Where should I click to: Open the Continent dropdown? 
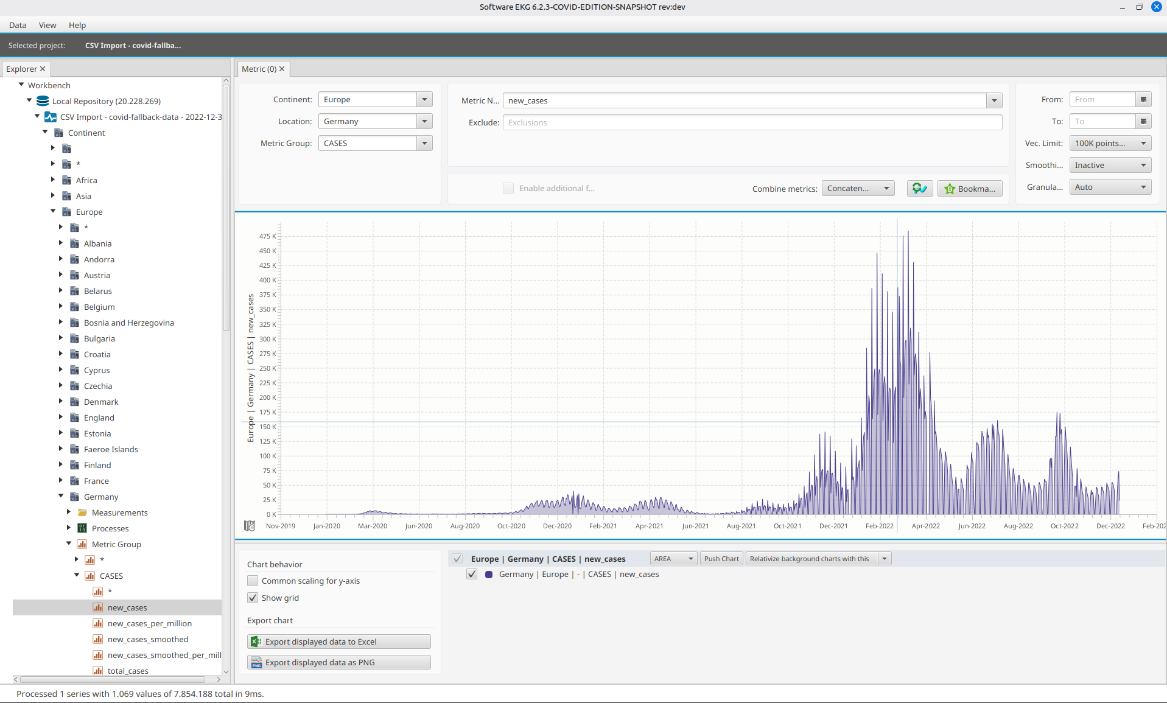(424, 100)
